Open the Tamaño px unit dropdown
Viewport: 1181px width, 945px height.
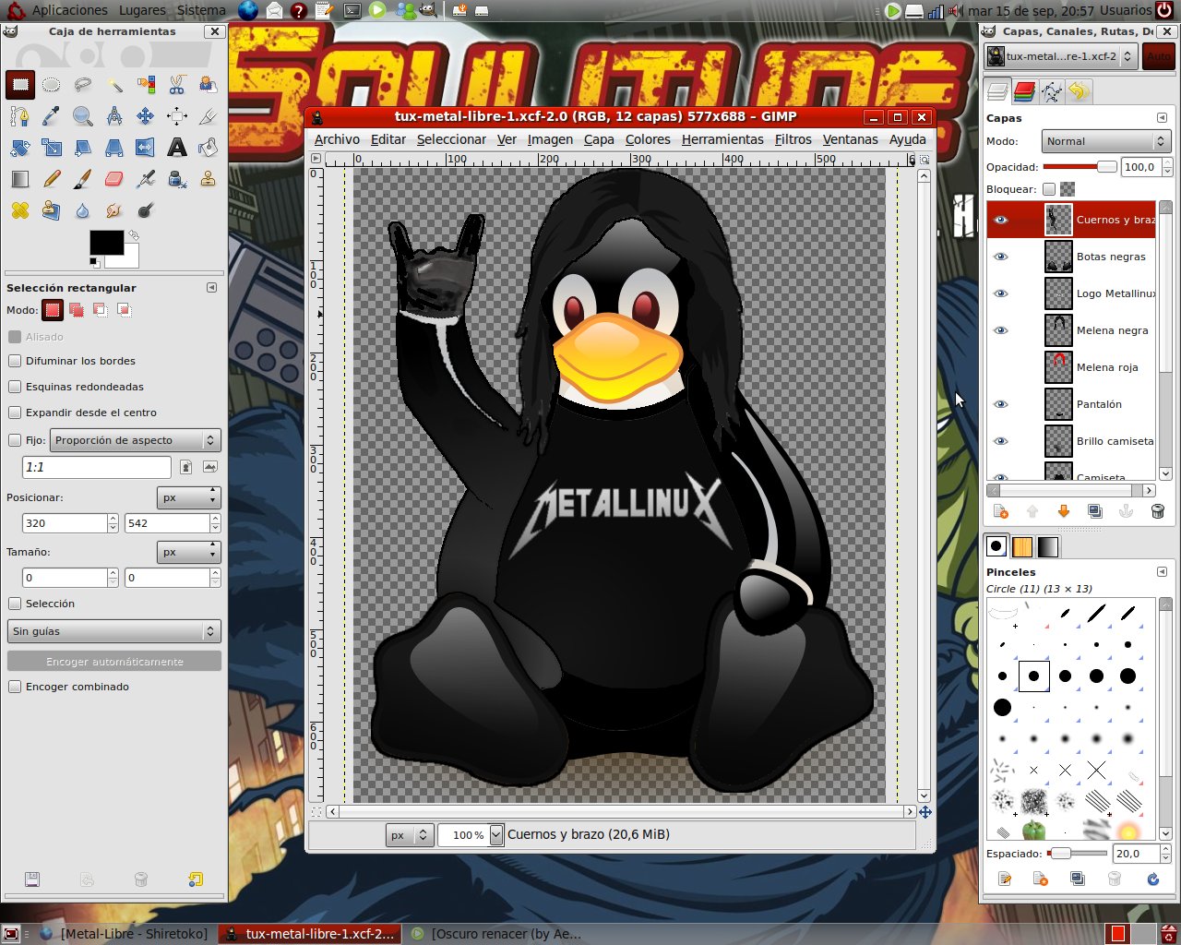(189, 552)
